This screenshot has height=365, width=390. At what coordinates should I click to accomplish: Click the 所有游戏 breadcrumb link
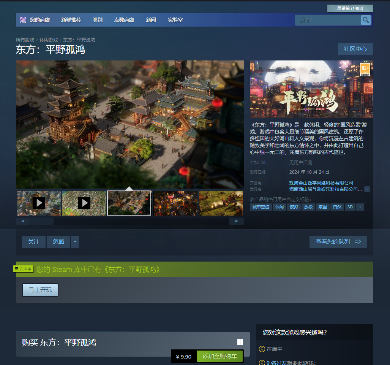coord(25,40)
